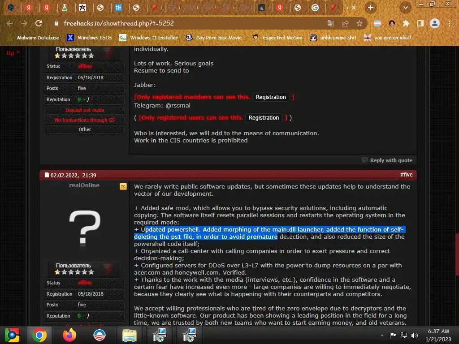Open the you are an idiot! bookmark

387,38
